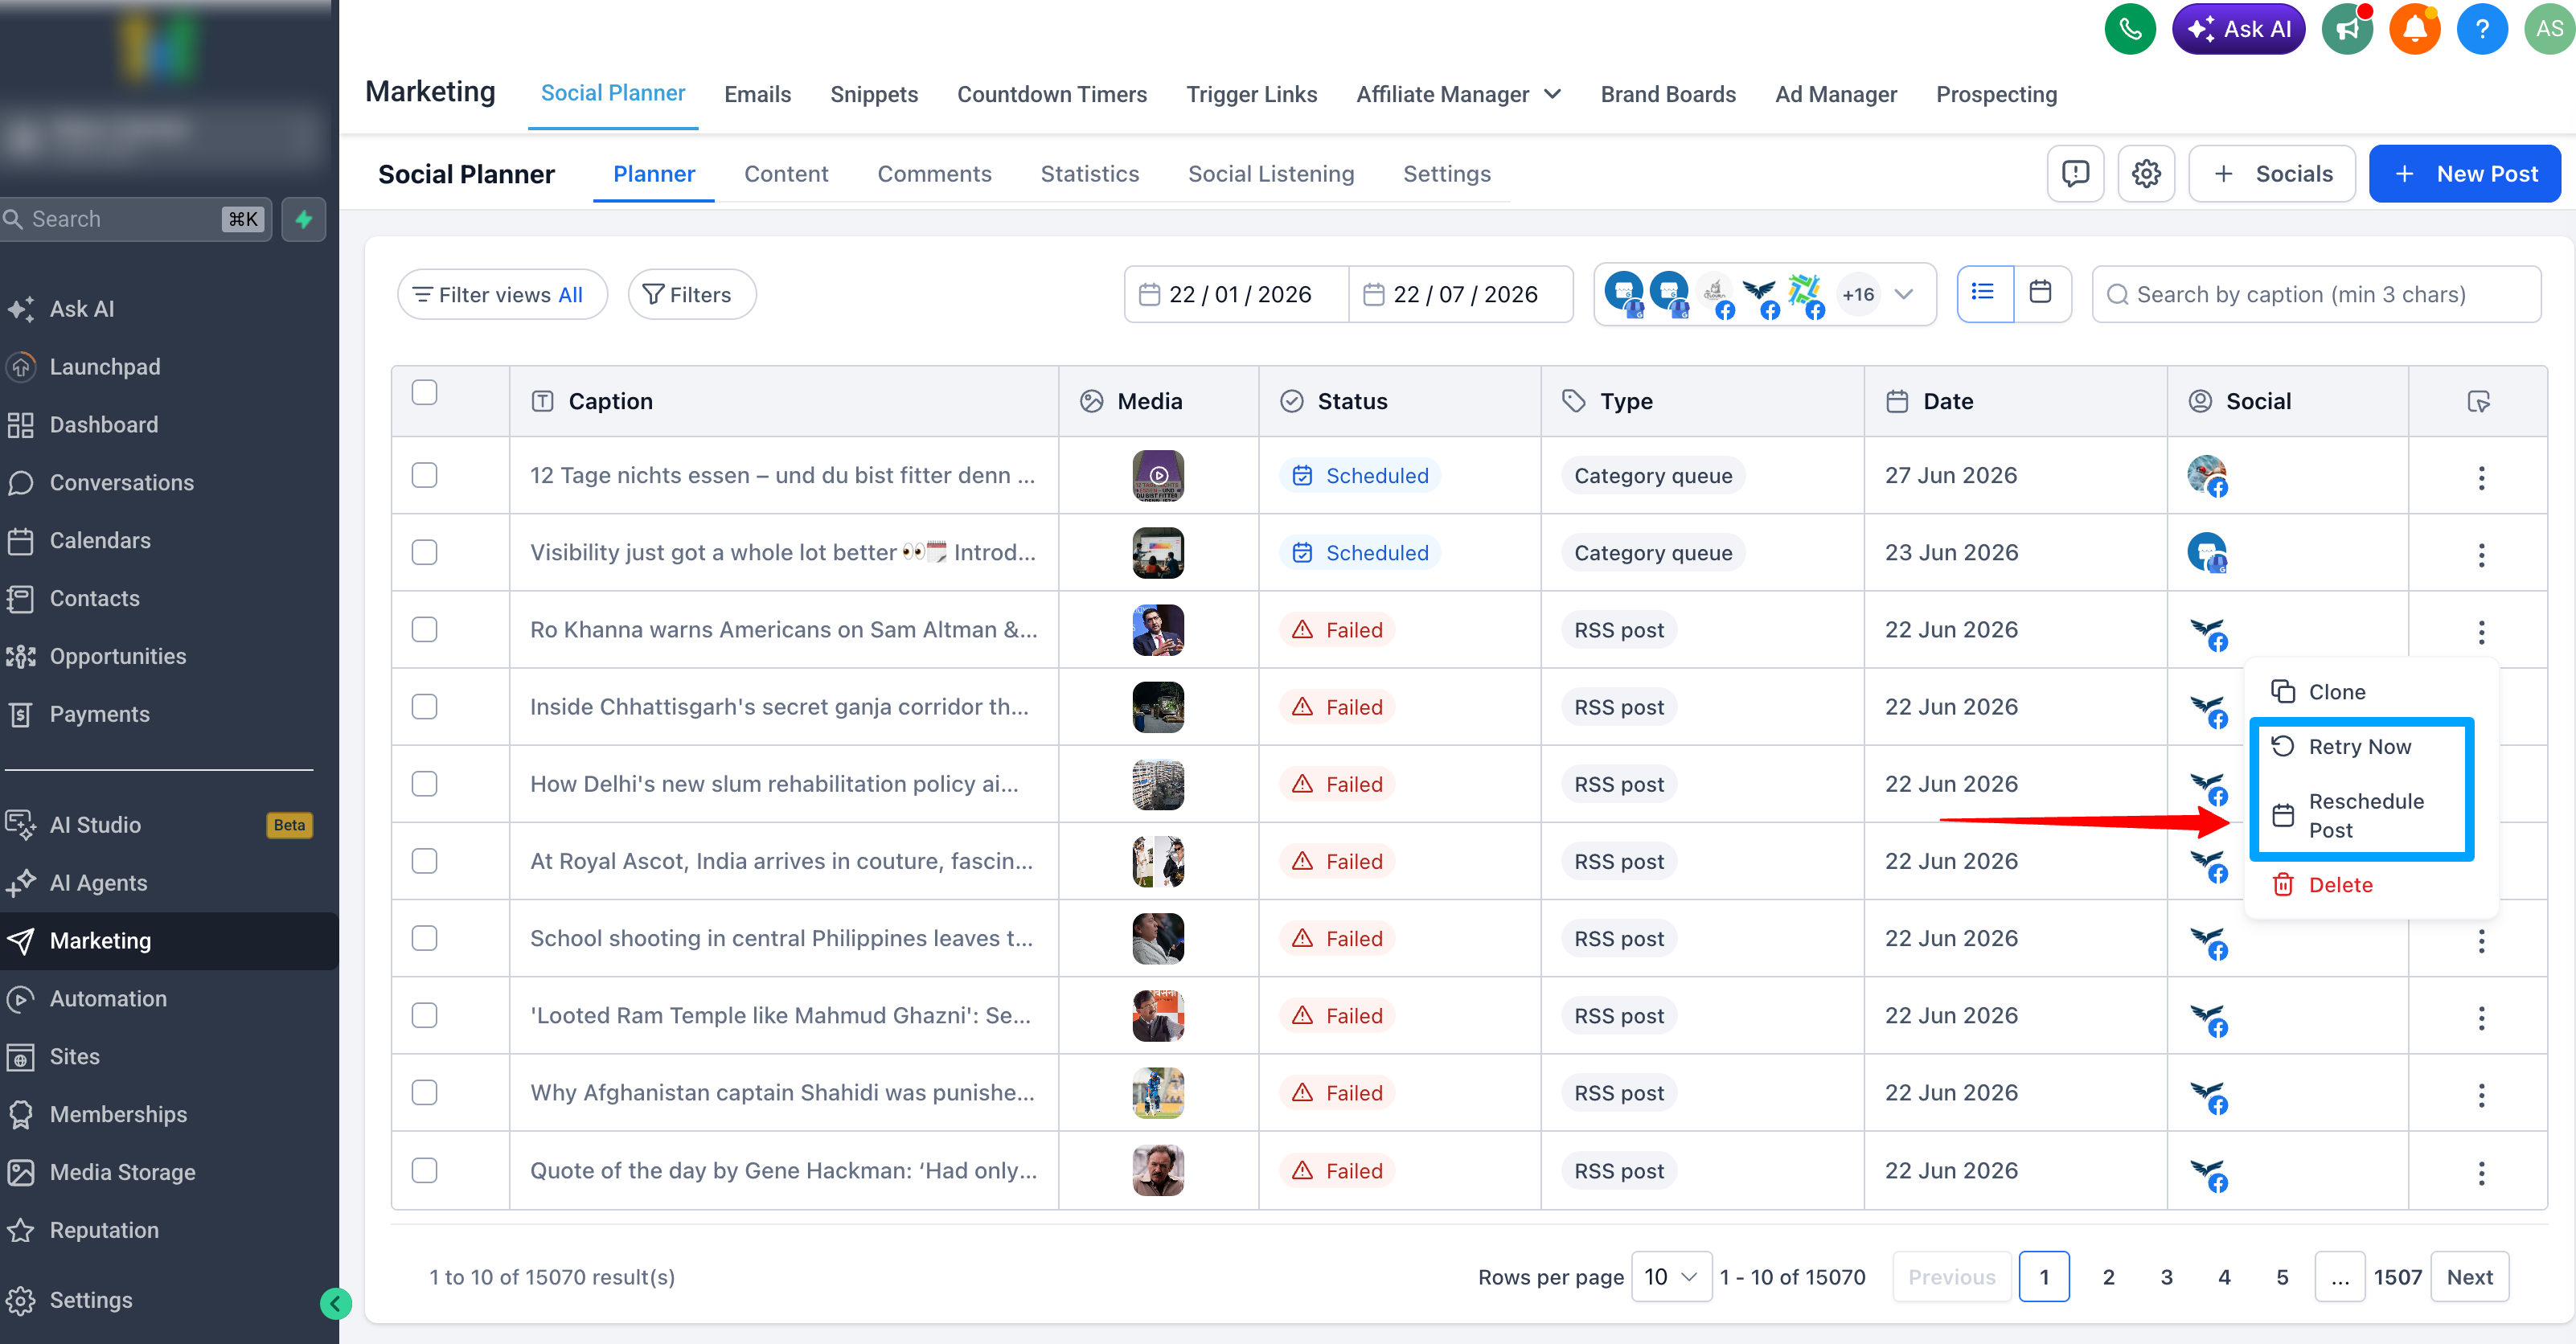Switch to the Content tab
Image resolution: width=2576 pixels, height=1344 pixels.
(x=786, y=174)
